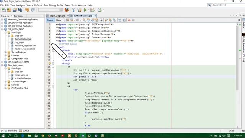Open Microsoft Edge from the taskbar
245x138 pixels.
coord(23,136)
